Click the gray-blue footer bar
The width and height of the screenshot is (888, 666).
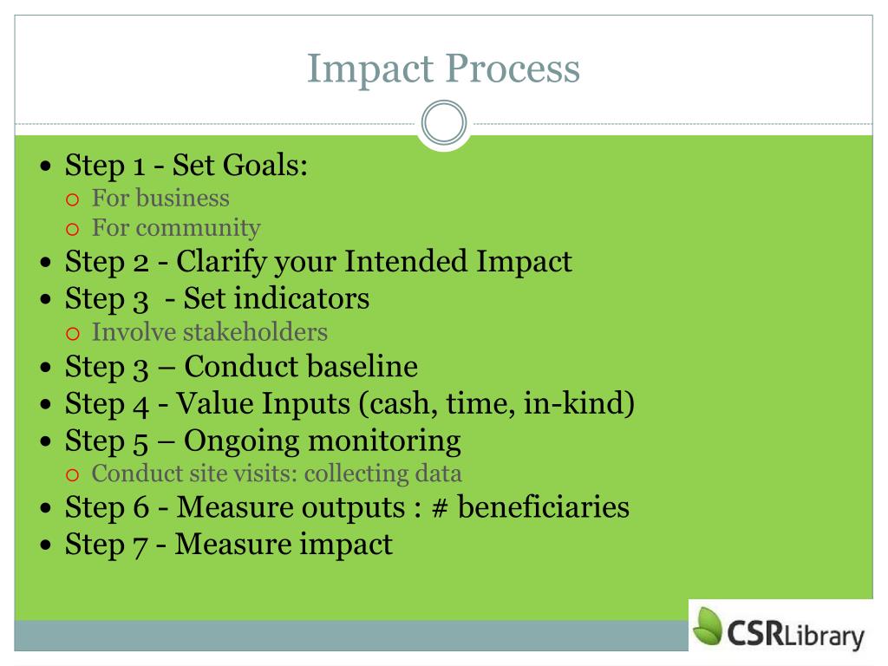pyautogui.click(x=351, y=636)
